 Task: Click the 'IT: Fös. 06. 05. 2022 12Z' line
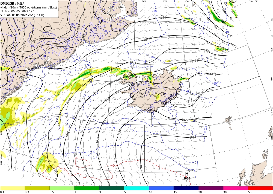tap(17, 11)
